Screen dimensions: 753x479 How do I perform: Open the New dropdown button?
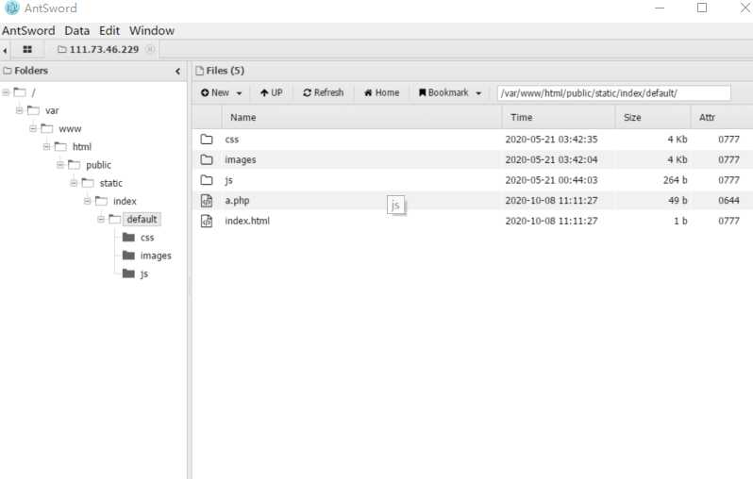(x=222, y=92)
